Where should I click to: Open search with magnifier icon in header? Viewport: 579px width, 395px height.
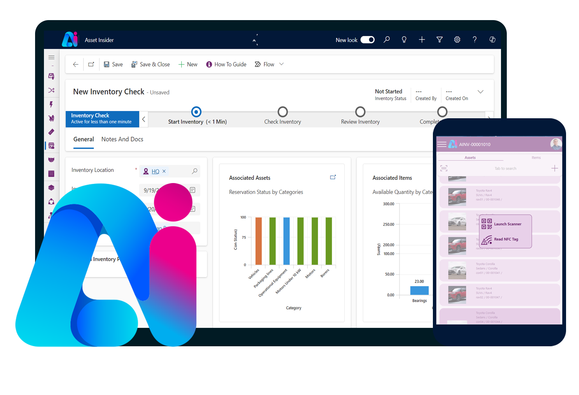coord(387,40)
